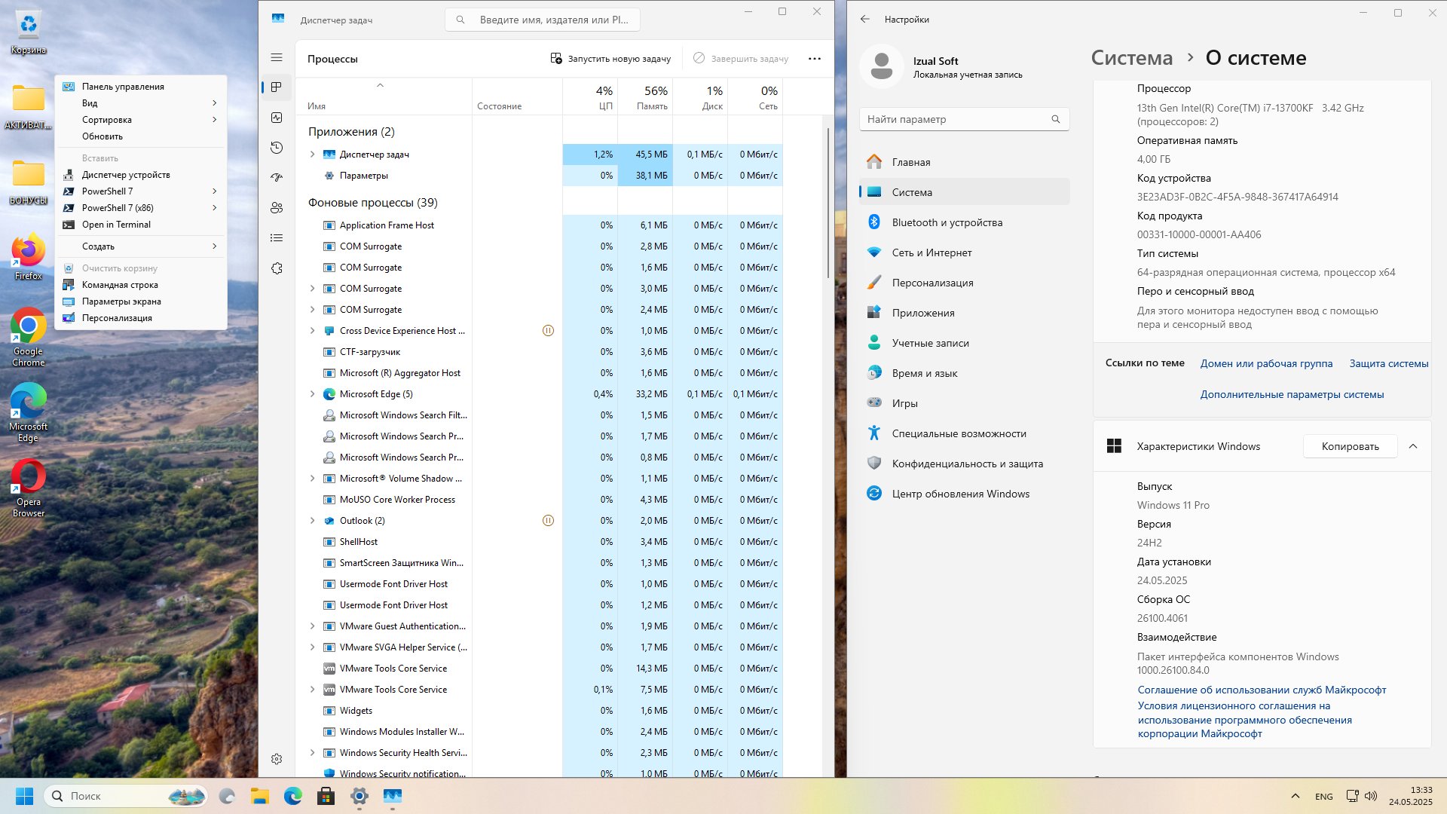Open the Performance tab in Task Manager sidebar

[277, 118]
